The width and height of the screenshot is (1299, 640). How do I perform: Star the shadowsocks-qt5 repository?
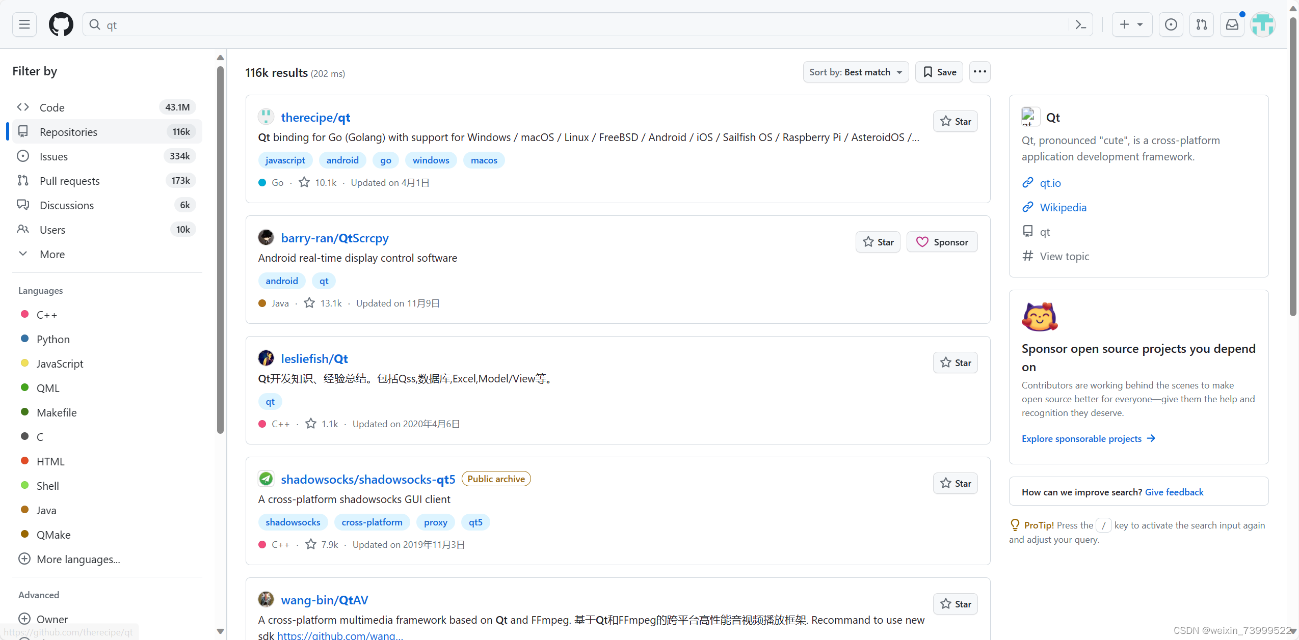coord(955,483)
